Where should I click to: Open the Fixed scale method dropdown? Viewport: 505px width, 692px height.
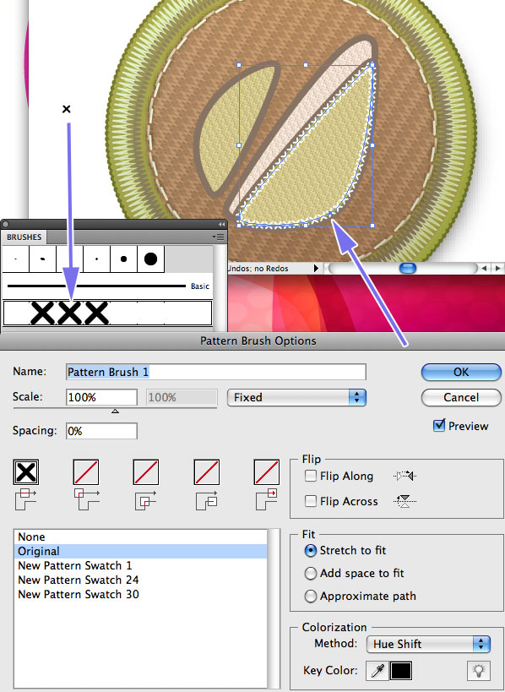coord(296,397)
